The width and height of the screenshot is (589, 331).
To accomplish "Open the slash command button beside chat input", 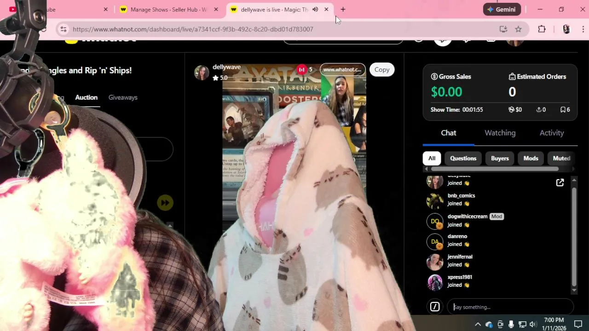I will [435, 307].
